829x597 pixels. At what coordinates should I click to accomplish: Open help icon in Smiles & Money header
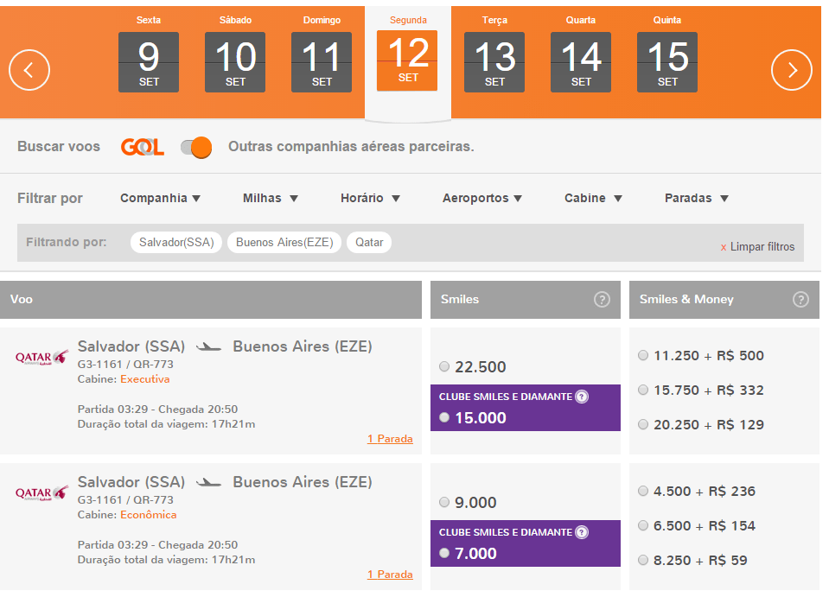pyautogui.click(x=800, y=300)
